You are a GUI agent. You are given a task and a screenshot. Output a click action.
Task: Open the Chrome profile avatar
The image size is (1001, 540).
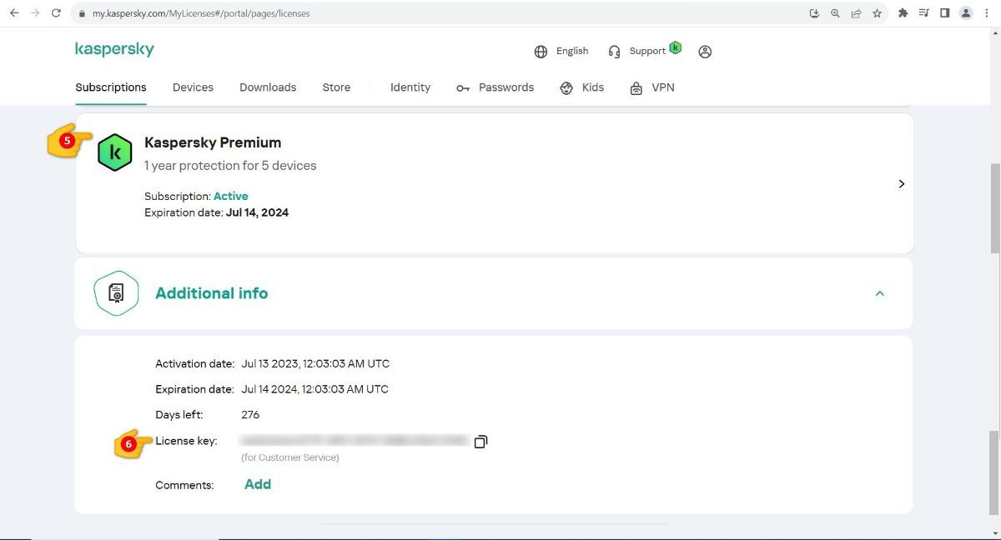(966, 13)
